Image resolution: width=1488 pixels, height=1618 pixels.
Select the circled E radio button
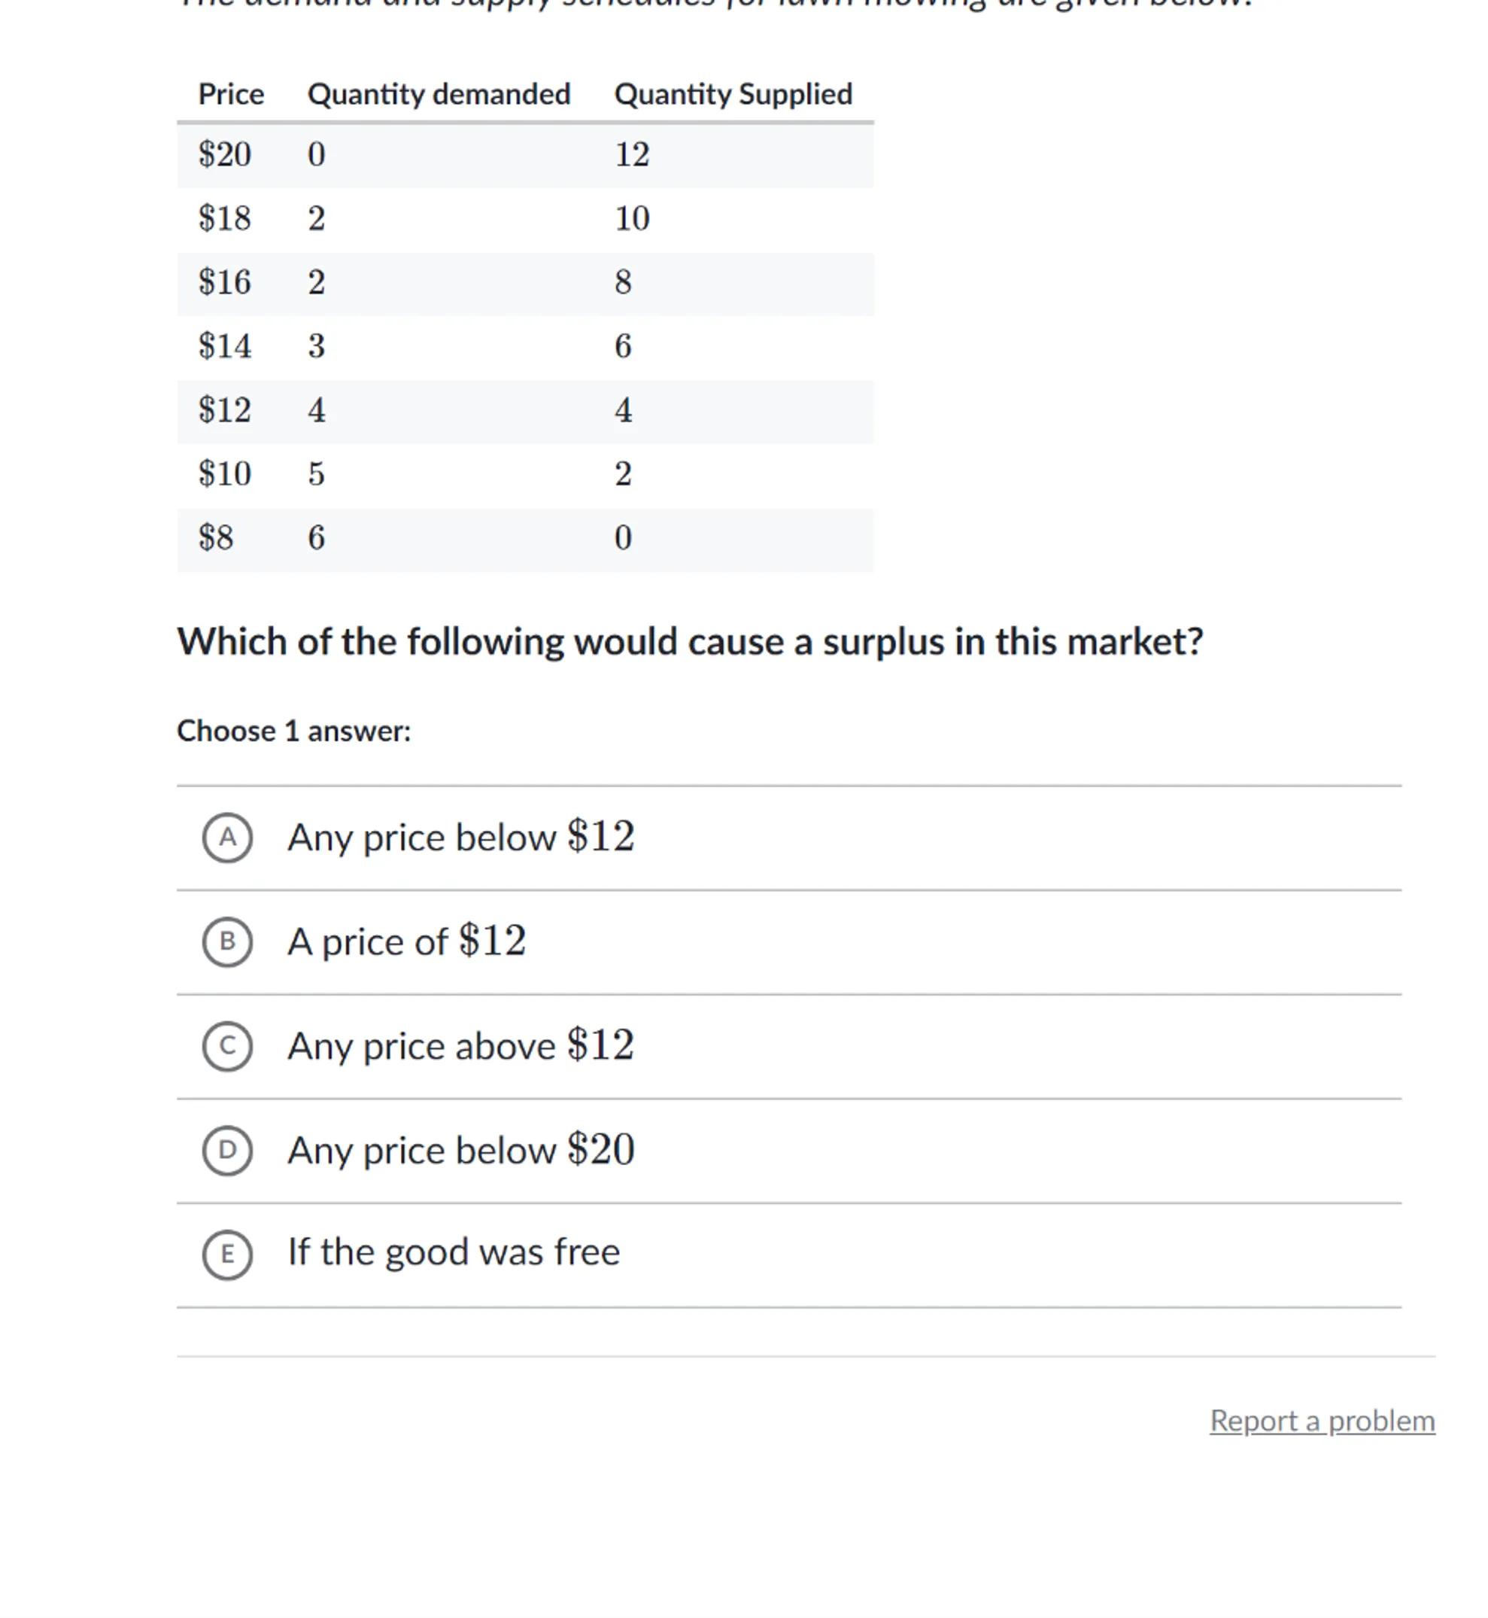(x=227, y=1254)
